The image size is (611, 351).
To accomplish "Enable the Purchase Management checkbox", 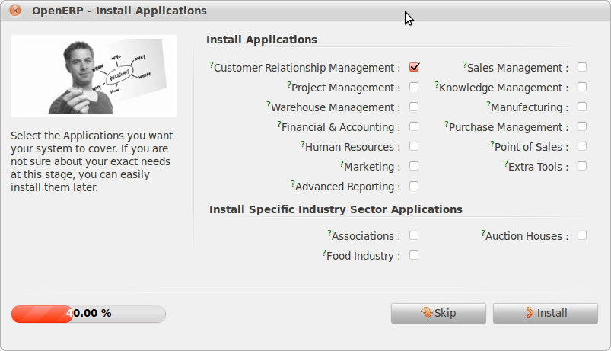I will [x=582, y=126].
